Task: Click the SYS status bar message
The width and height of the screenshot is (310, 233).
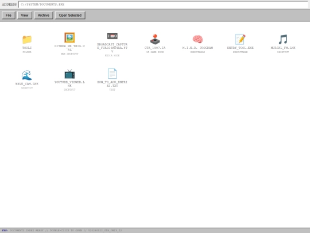Action: point(62,231)
